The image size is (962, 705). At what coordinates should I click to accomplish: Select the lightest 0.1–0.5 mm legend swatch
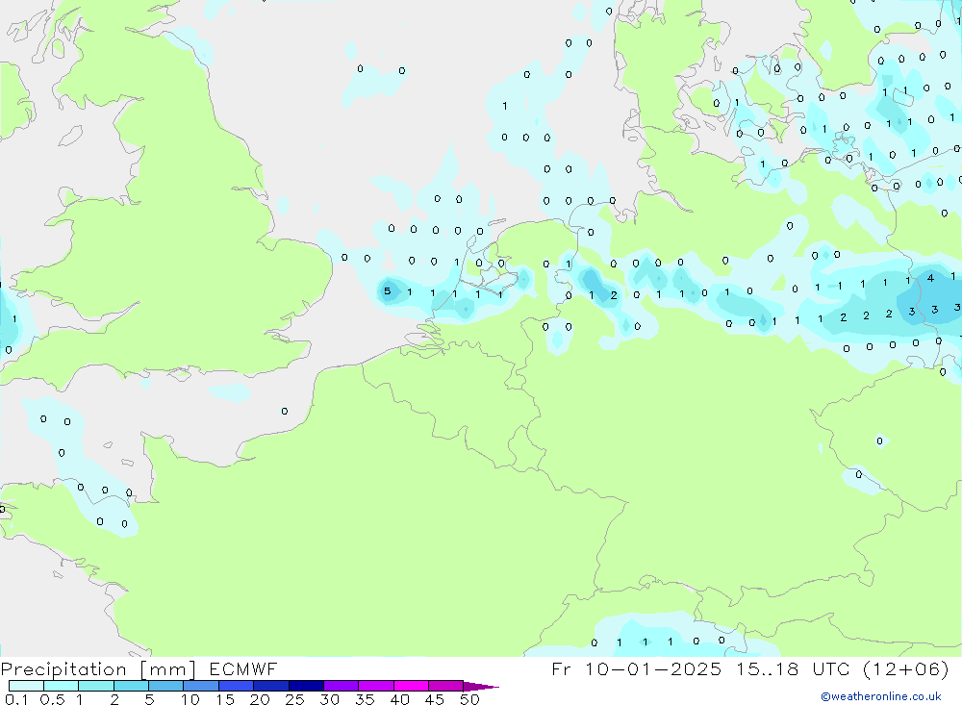(26, 686)
